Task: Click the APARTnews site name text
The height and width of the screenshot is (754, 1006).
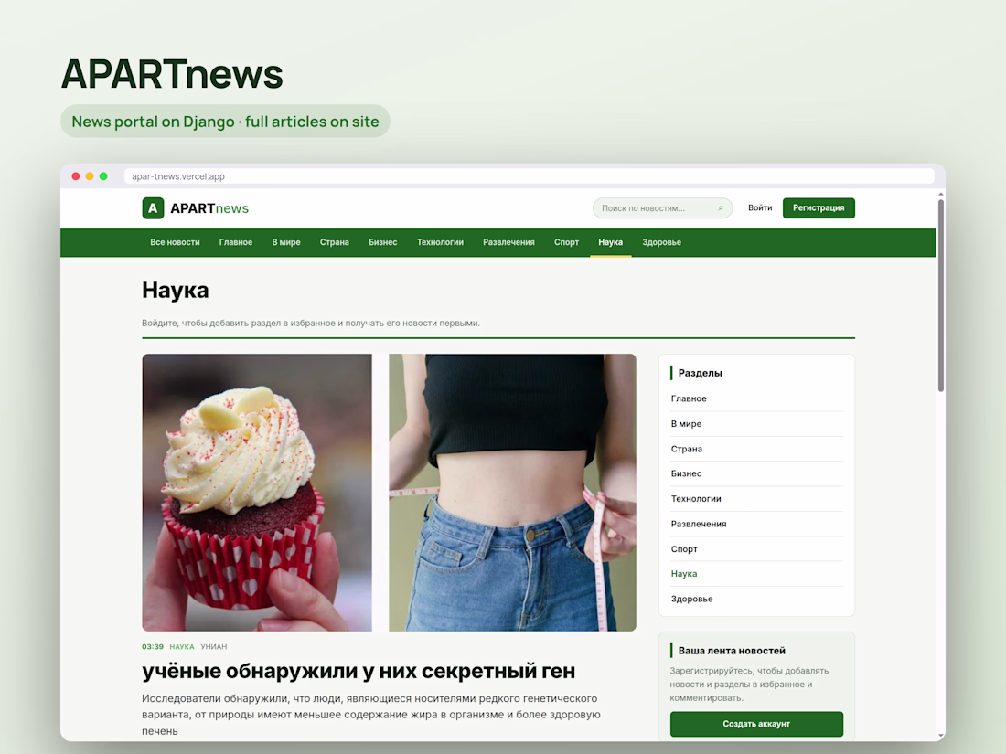Action: coord(209,208)
